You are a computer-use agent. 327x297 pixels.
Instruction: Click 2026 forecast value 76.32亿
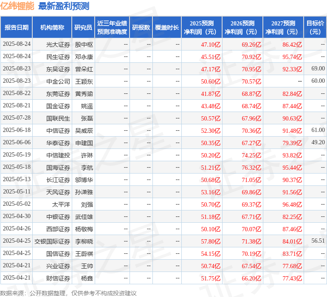tap(251, 168)
